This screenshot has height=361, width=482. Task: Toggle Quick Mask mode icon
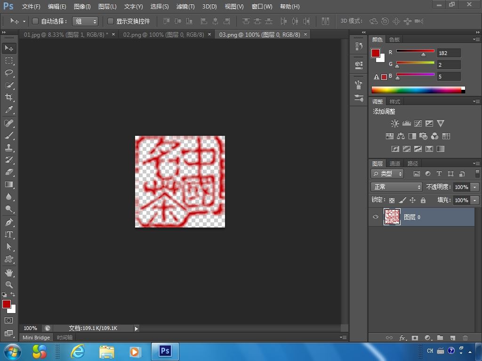(9, 321)
